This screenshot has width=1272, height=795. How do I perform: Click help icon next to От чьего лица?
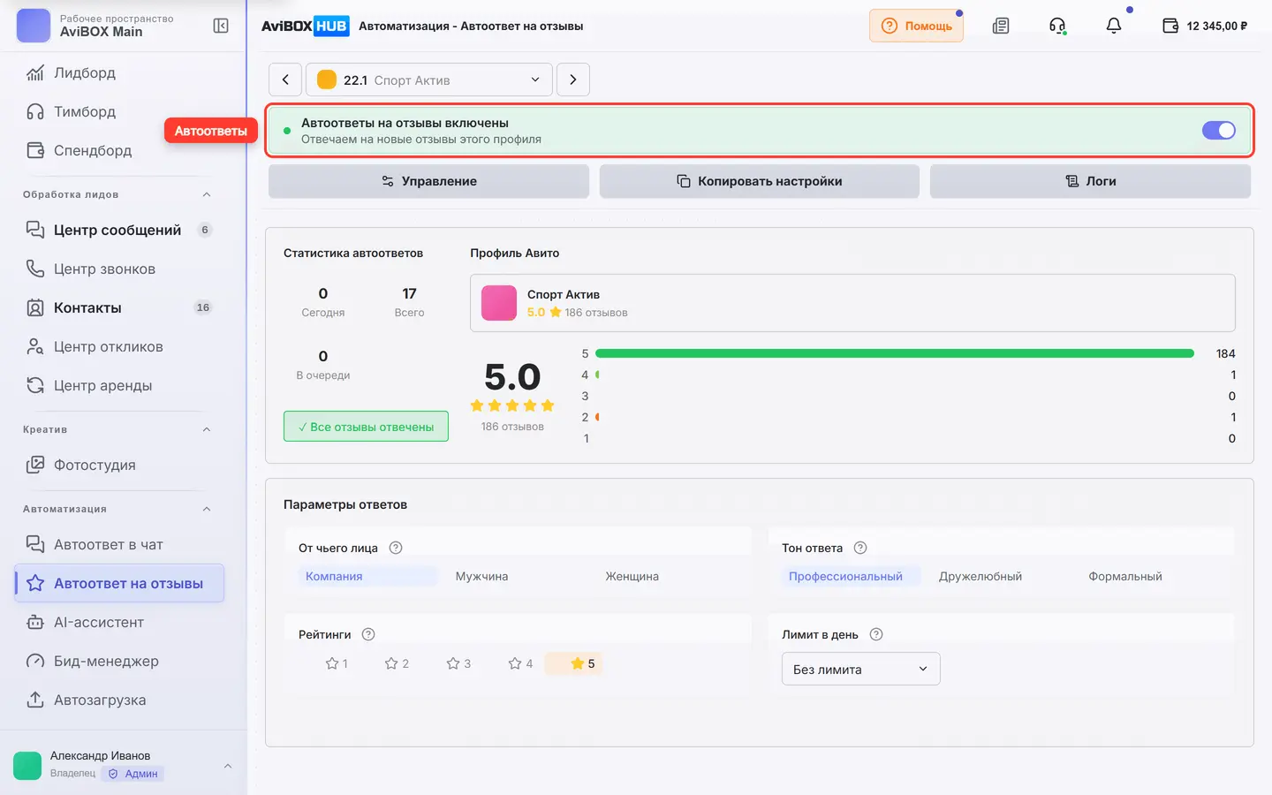coord(396,548)
